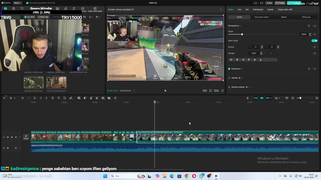The height and width of the screenshot is (180, 321).
Task: Start voice recording with microphone icon
Action: 248,98
